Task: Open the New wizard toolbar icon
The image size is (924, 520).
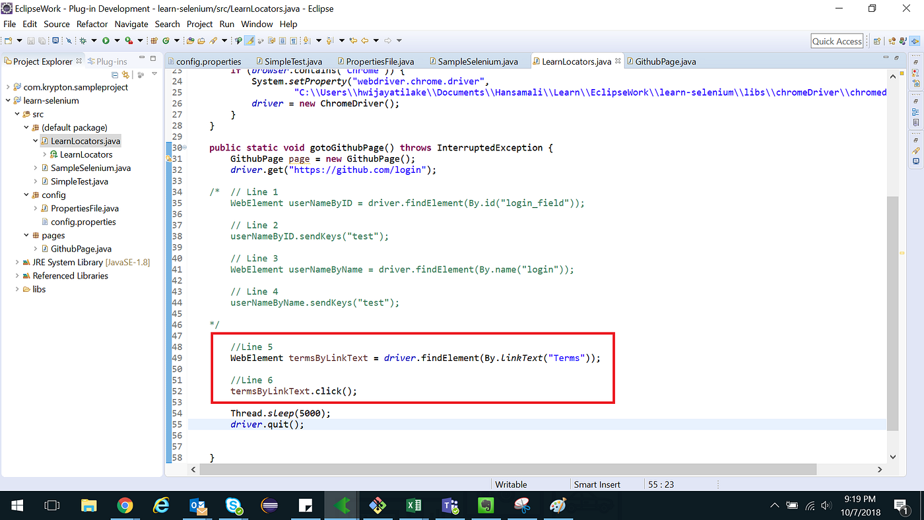Action: [9, 40]
